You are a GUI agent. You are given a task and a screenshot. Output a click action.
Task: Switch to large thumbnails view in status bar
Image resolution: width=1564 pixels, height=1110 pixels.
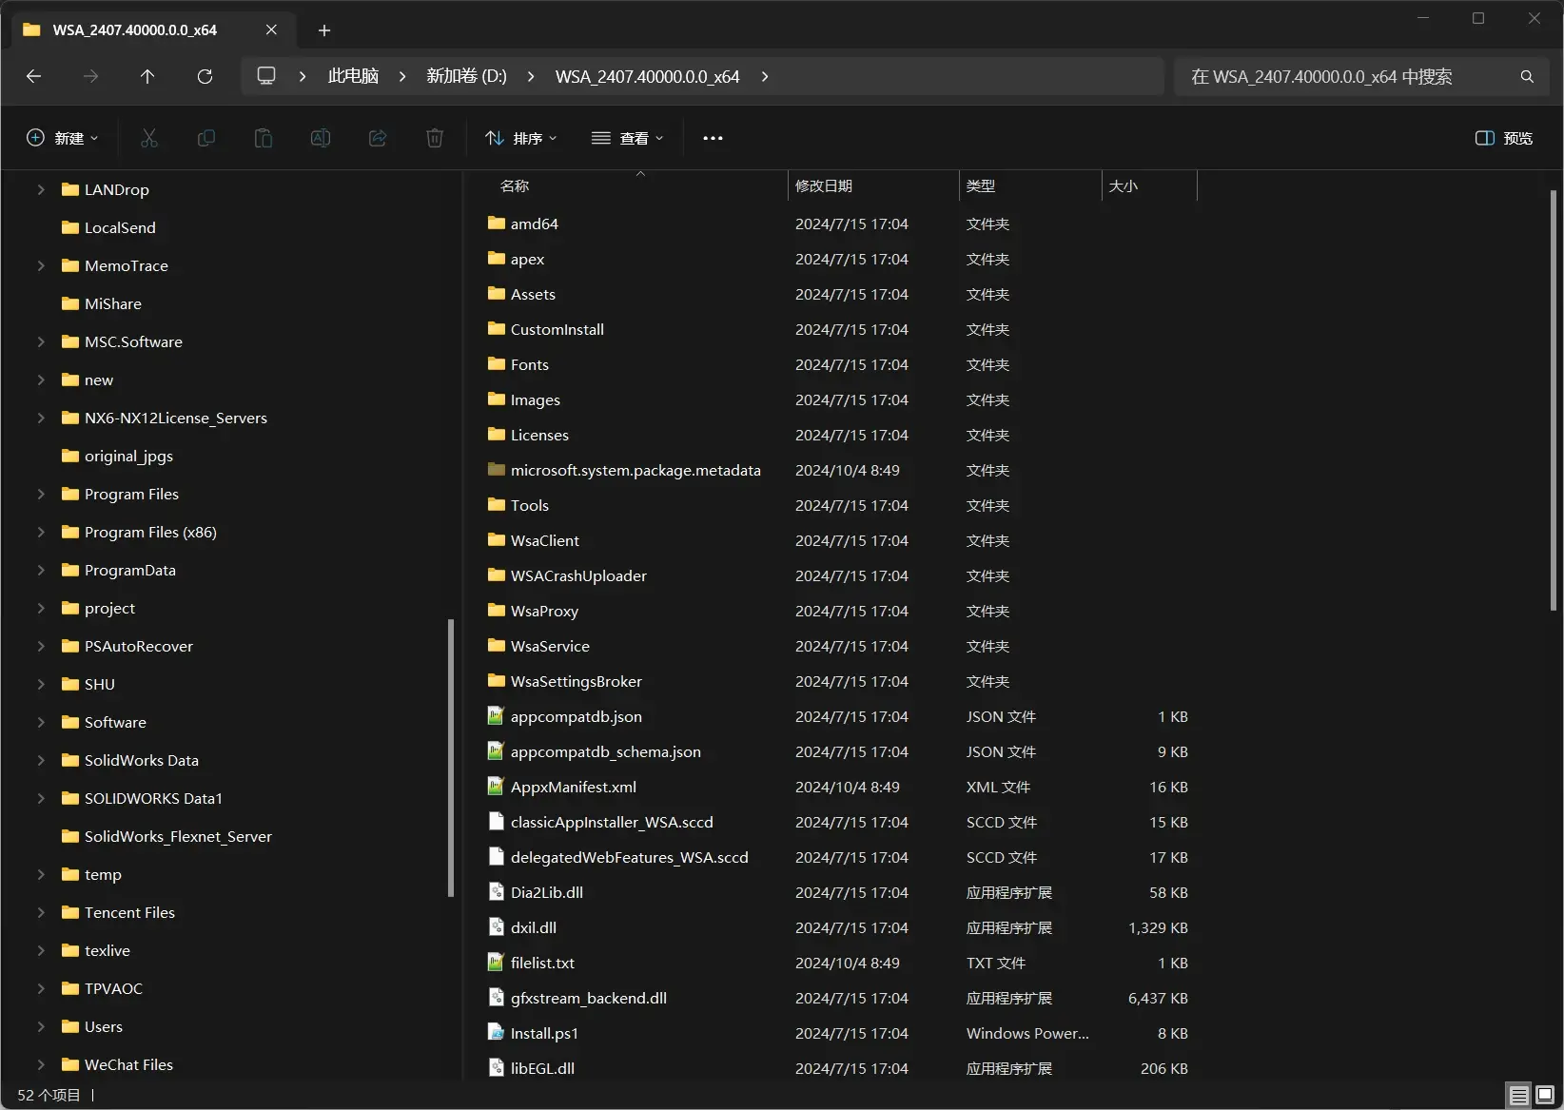(1546, 1096)
